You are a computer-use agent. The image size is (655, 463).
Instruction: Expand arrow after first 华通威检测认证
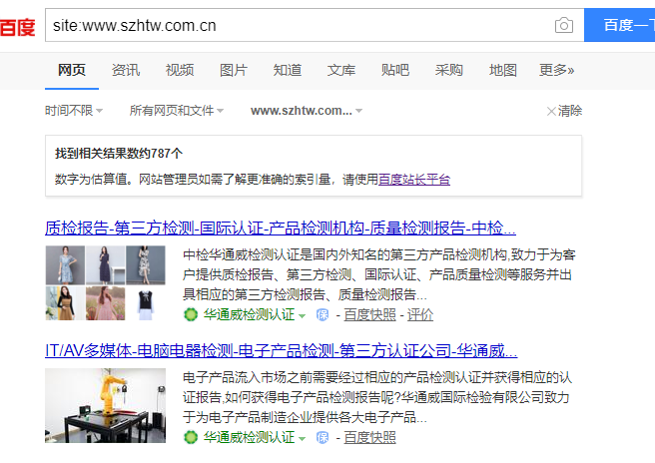click(x=302, y=315)
